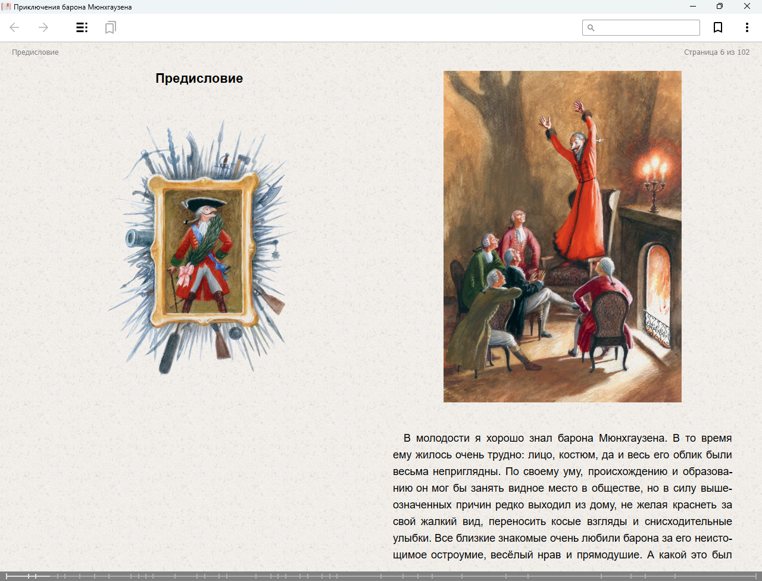The width and height of the screenshot is (762, 581).
Task: Click the small chapter label "Предисловие"
Action: (x=35, y=52)
